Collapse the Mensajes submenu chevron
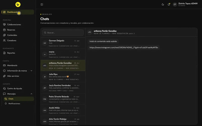Viewport: 202px width, 126px height. [x=31, y=94]
